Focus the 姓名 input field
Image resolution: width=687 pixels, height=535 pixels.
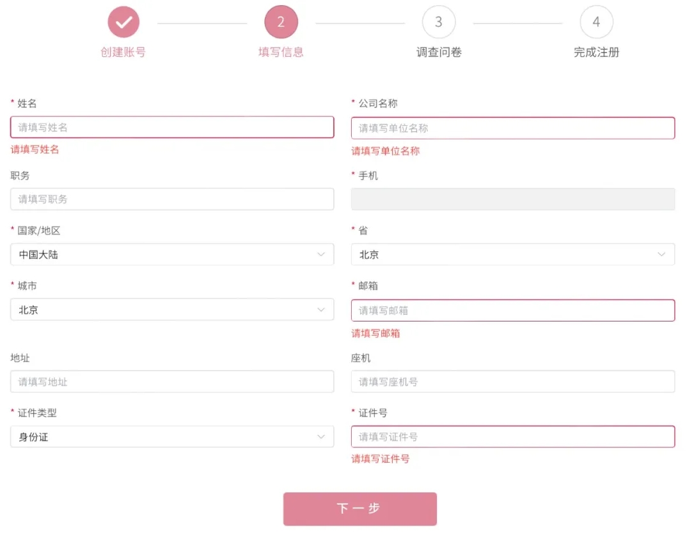pos(172,127)
